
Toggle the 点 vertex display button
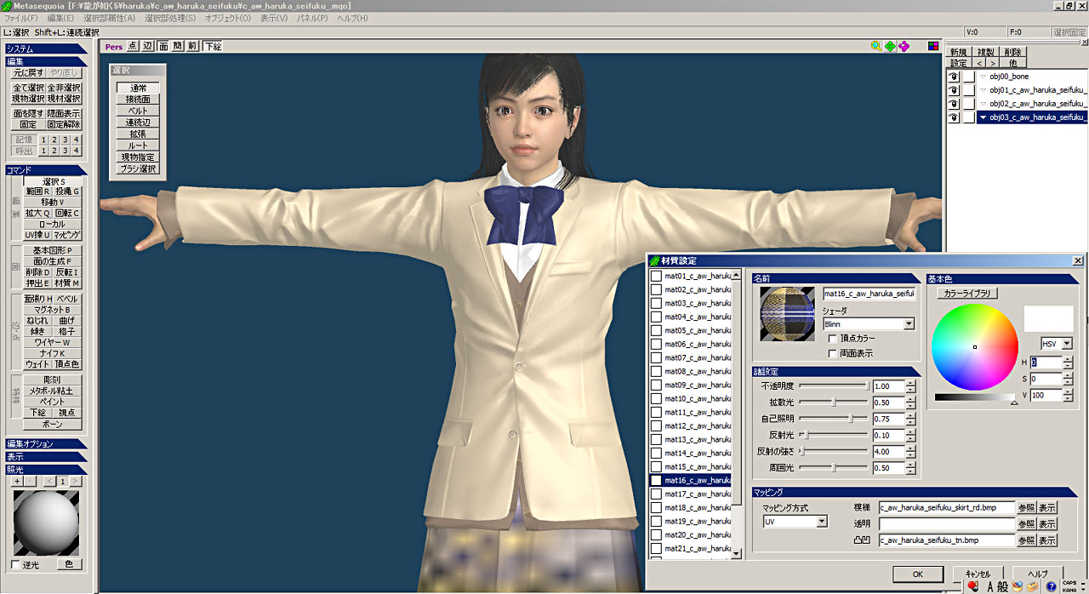click(133, 47)
